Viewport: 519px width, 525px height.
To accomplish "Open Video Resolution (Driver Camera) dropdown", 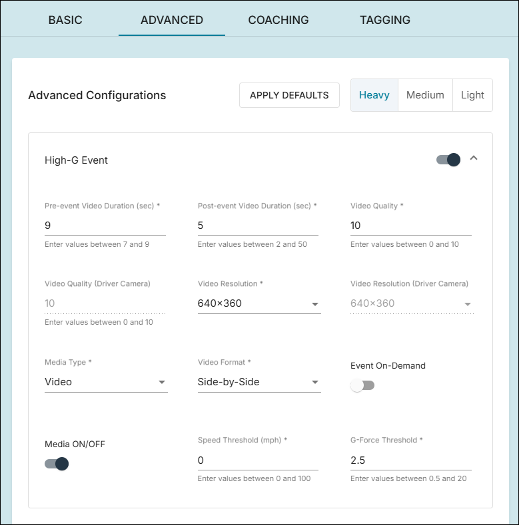I will point(412,303).
